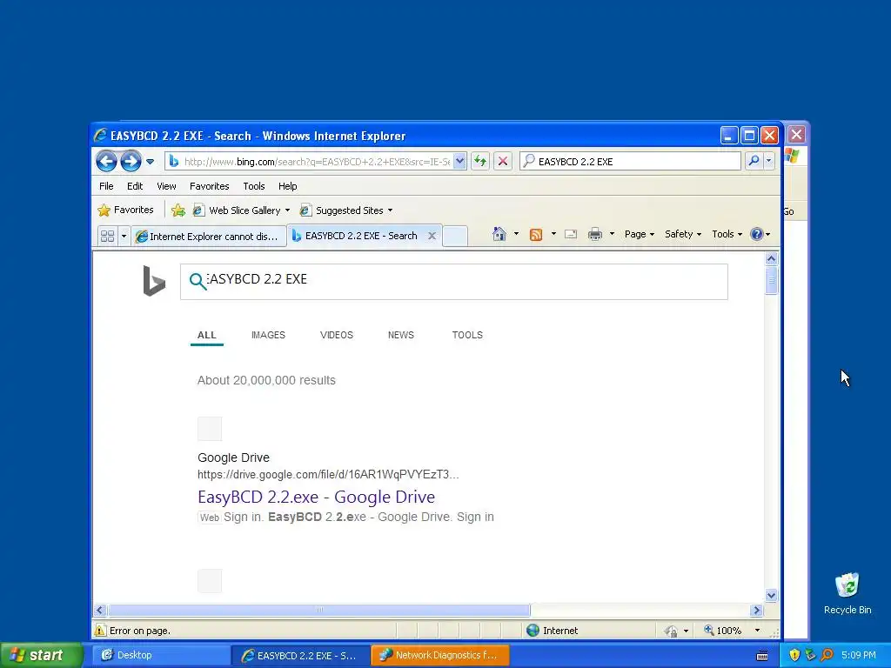The image size is (891, 668).
Task: Expand the tab list dropdown arrow
Action: tap(124, 236)
